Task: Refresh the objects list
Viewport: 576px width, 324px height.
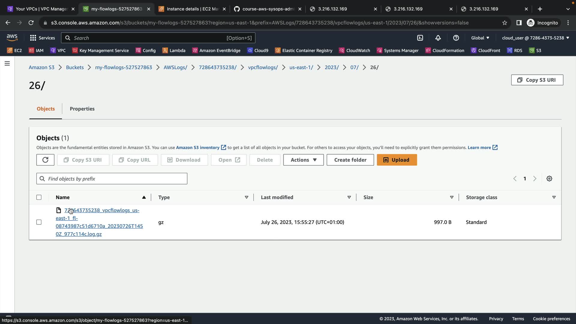Action: [x=45, y=160]
